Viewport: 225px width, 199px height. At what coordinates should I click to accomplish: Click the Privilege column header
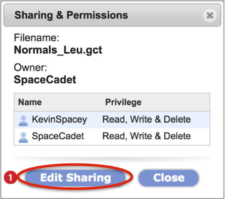123,102
